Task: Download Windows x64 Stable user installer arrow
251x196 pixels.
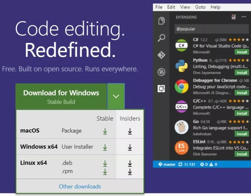Action: pyautogui.click(x=105, y=148)
